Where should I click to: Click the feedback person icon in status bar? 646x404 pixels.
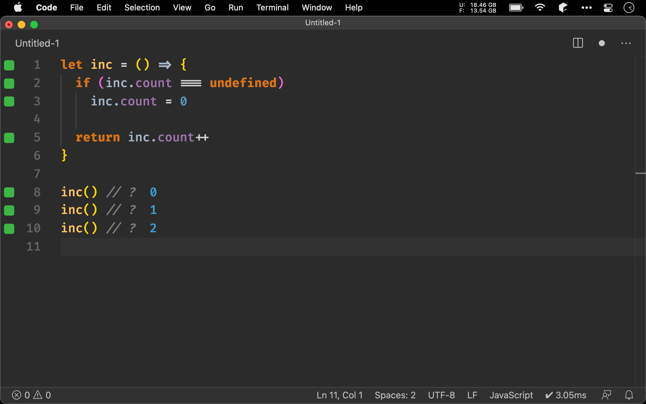click(x=606, y=395)
